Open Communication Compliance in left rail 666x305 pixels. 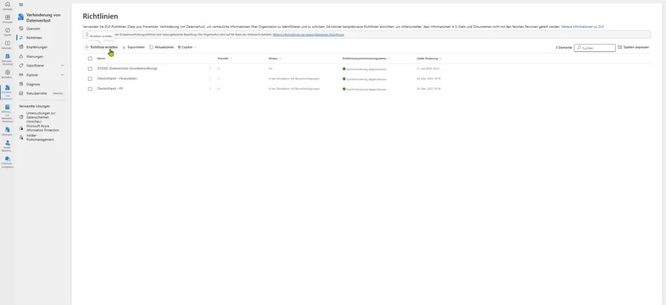7,160
